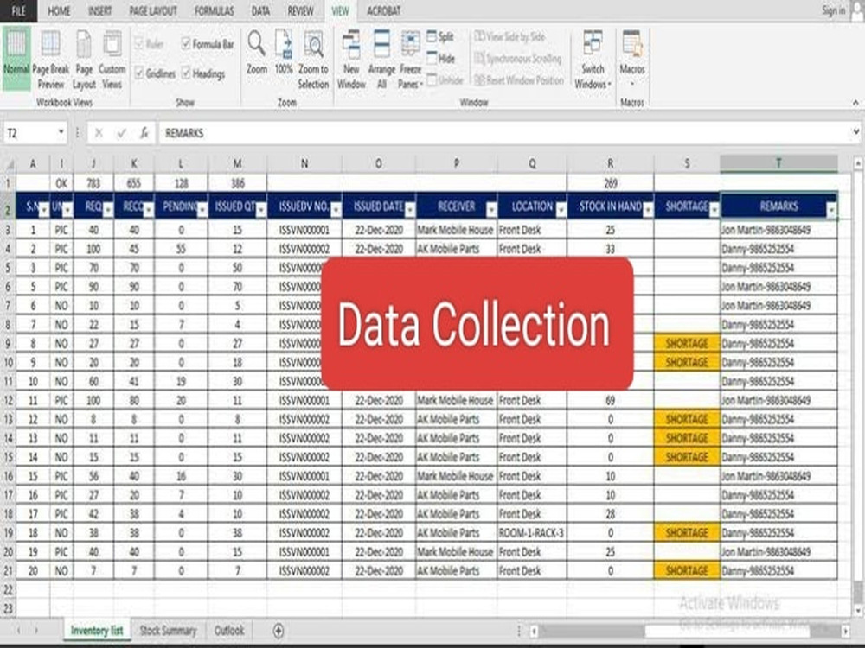
Task: Select OK cell in row 1
Action: click(61, 183)
